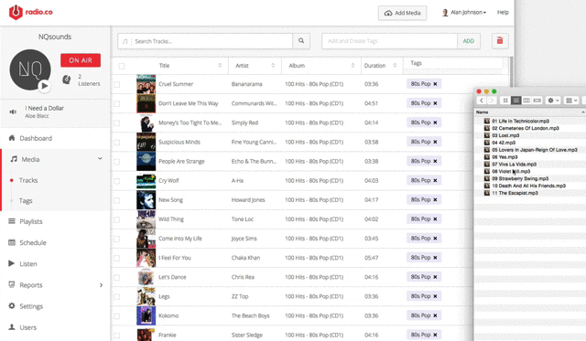
Task: Switch Finder to list view
Action: (515, 101)
